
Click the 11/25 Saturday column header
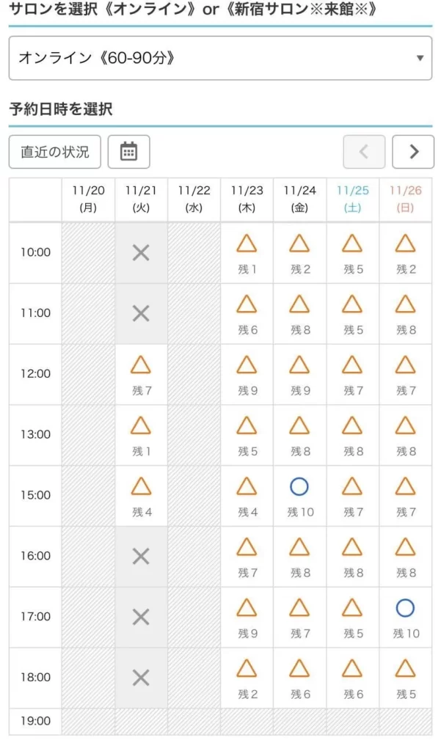pyautogui.click(x=352, y=199)
